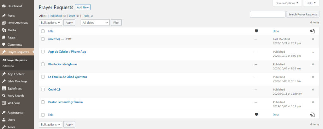
Task: Expand the All dates filter dropdown
Action: click(95, 23)
